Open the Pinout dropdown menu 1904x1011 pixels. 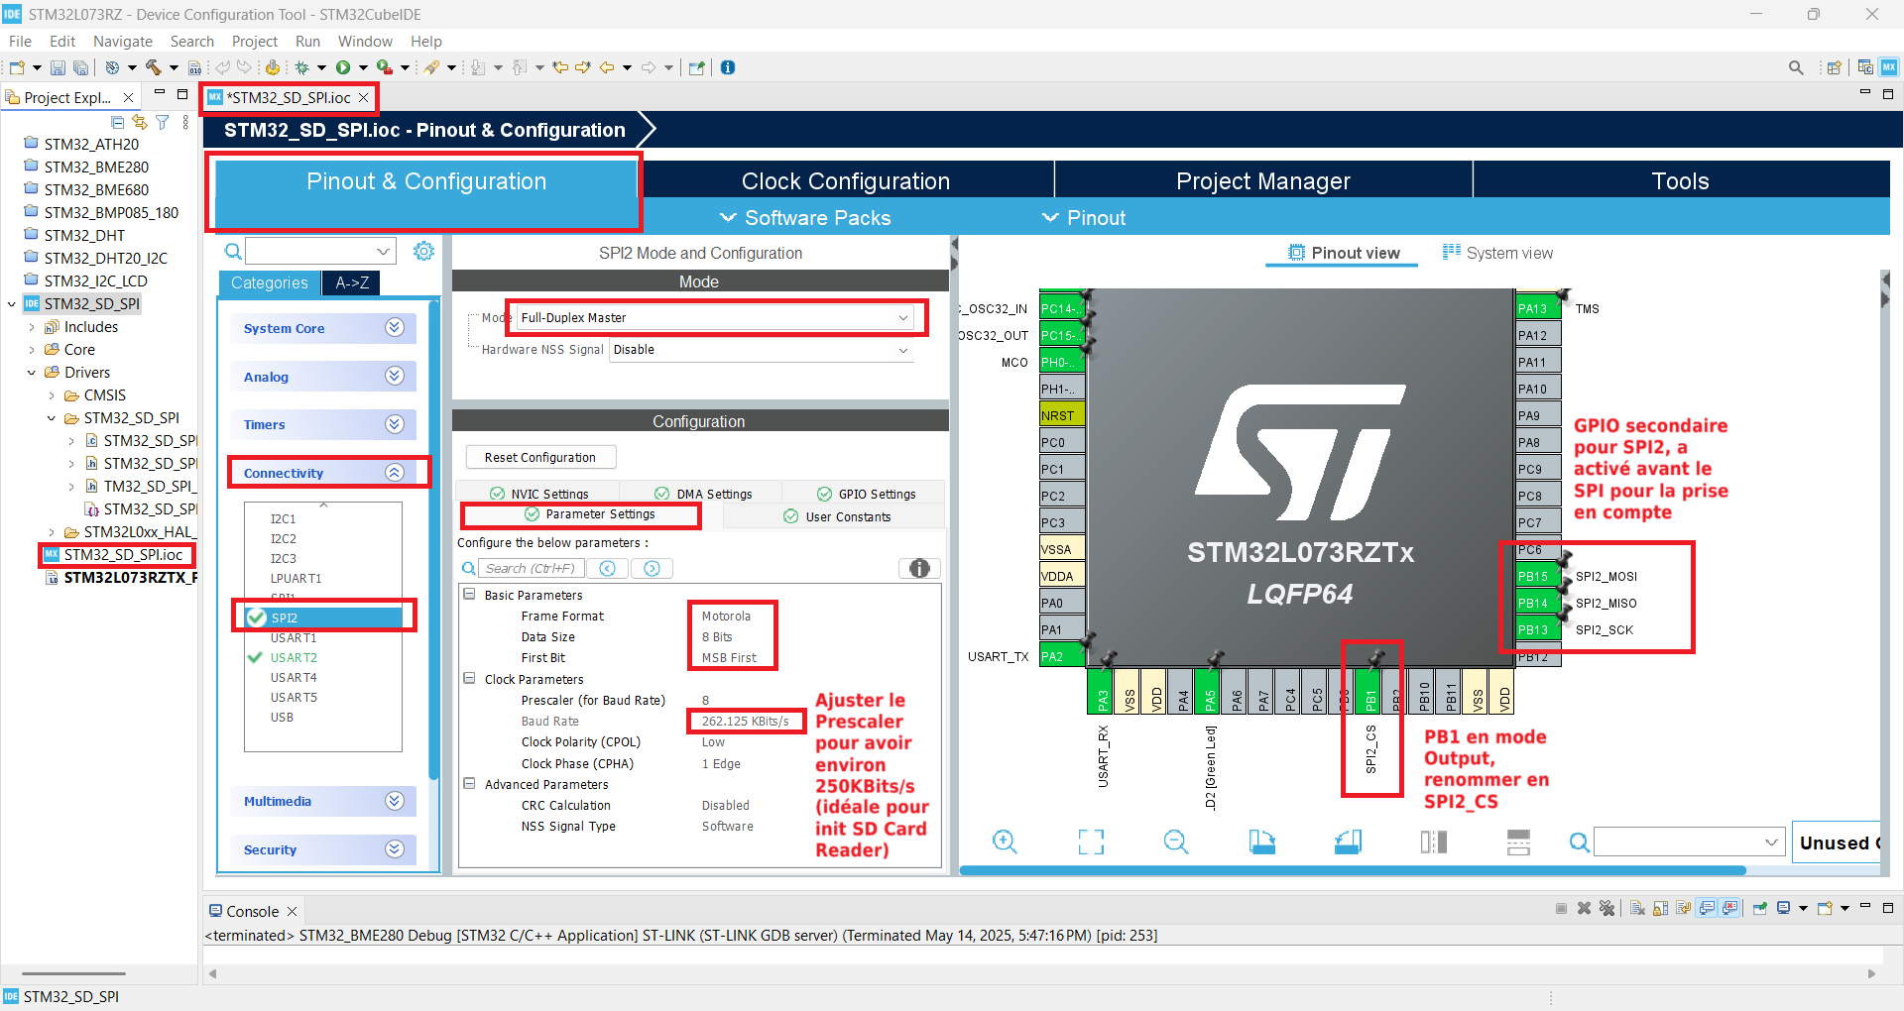tap(1084, 218)
